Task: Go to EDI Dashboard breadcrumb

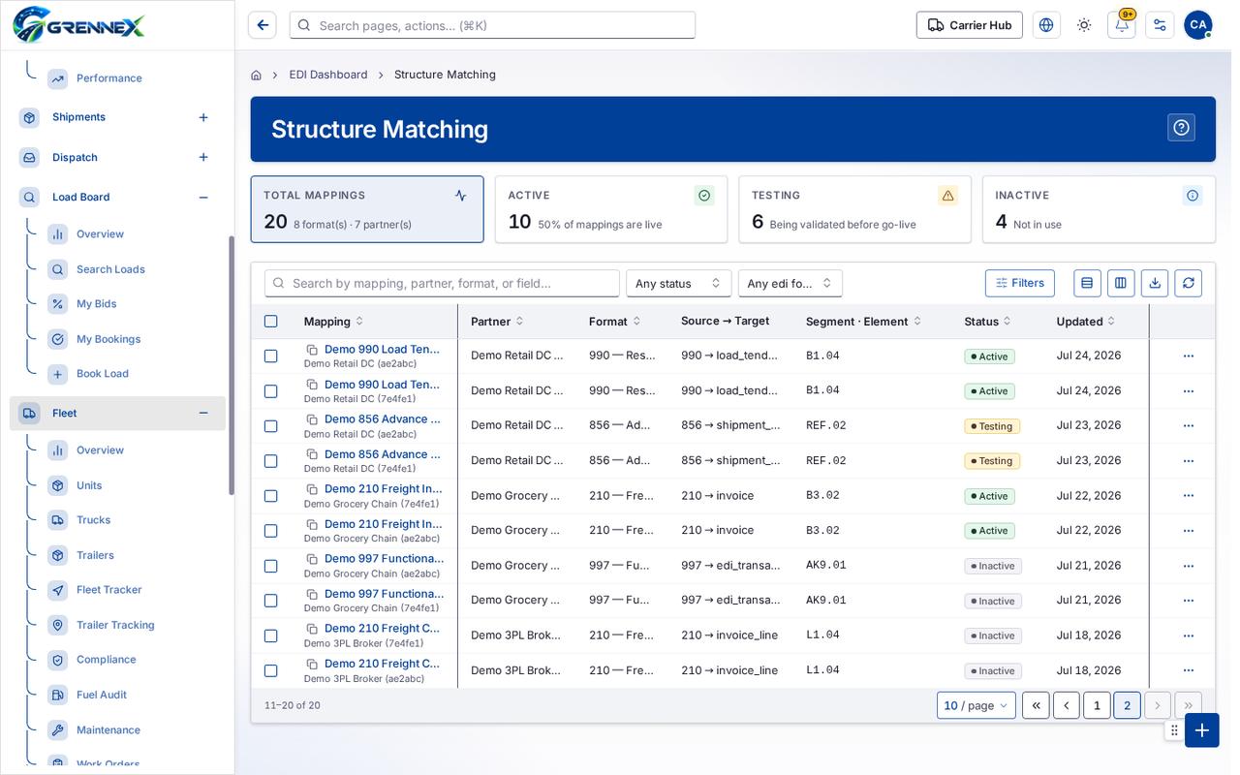Action: point(328,75)
